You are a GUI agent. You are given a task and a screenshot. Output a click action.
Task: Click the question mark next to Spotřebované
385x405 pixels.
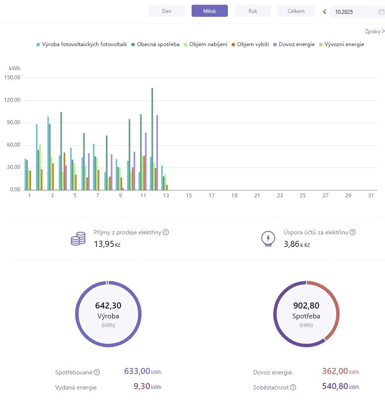[x=97, y=372]
